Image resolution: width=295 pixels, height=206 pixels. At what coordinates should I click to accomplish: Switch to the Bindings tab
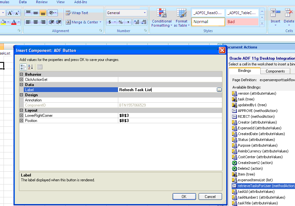click(x=245, y=71)
